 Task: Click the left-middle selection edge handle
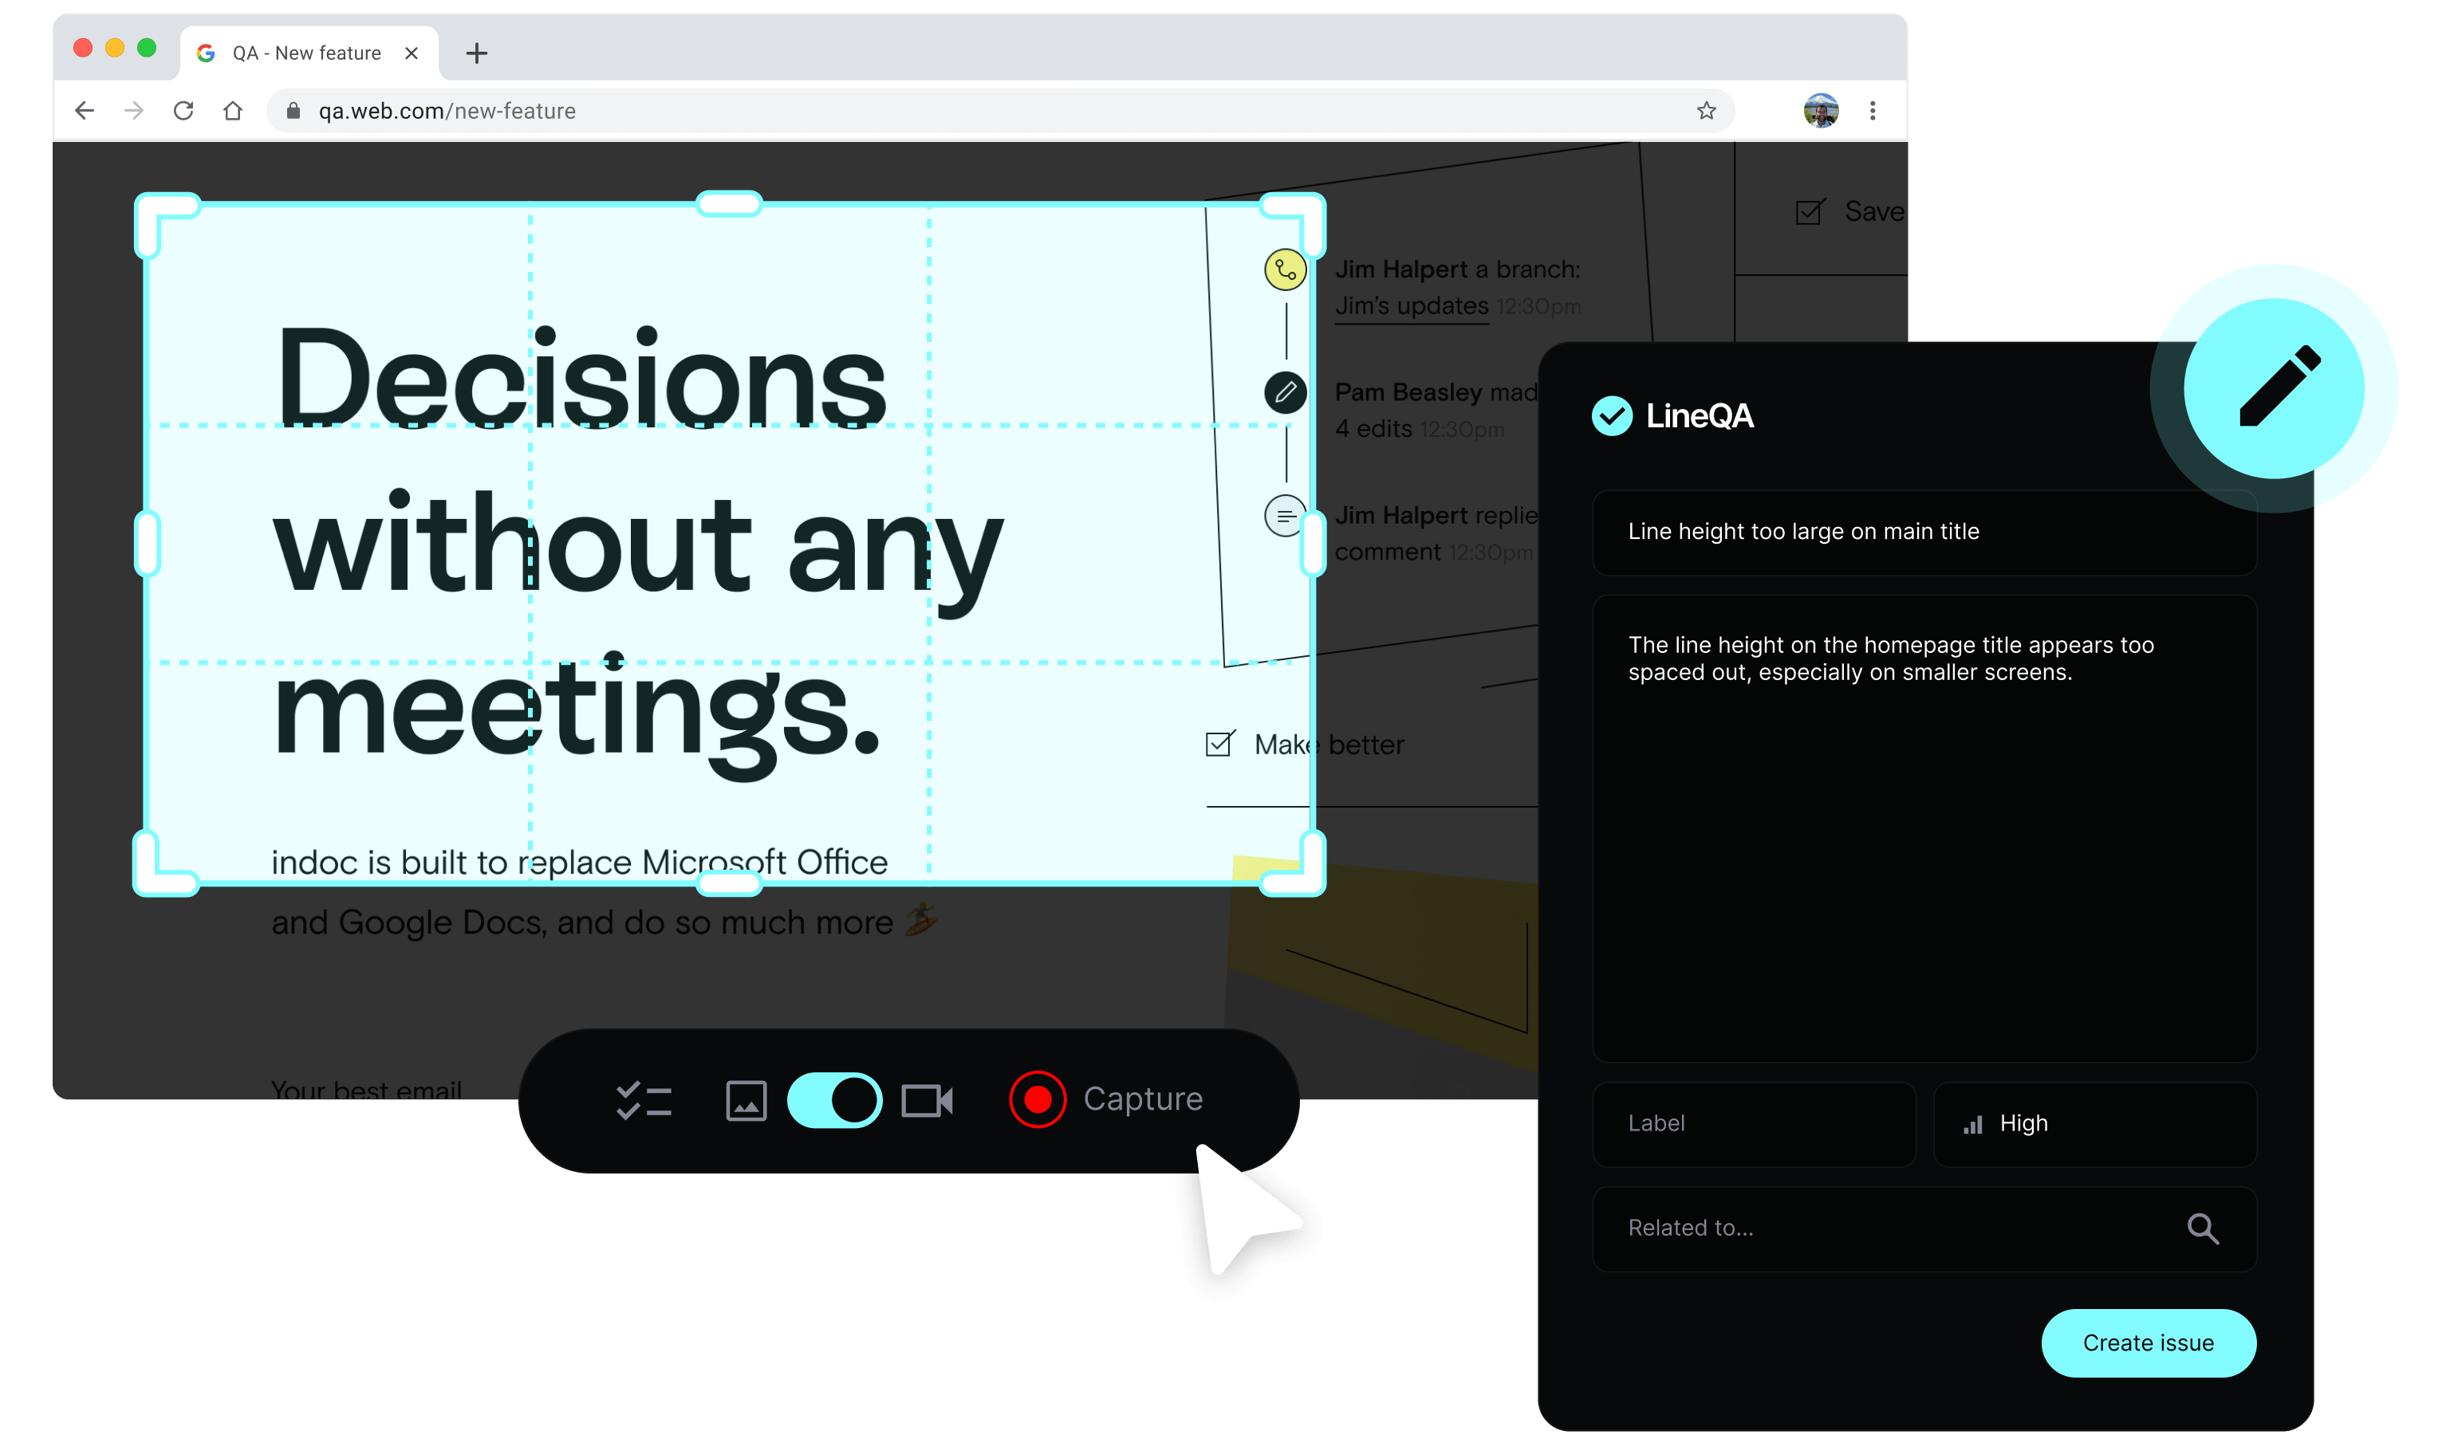coord(147,544)
